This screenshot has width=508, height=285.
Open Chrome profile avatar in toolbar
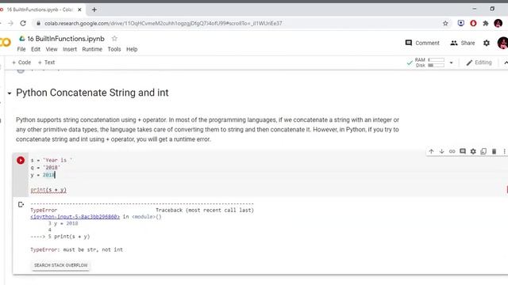[x=498, y=23]
